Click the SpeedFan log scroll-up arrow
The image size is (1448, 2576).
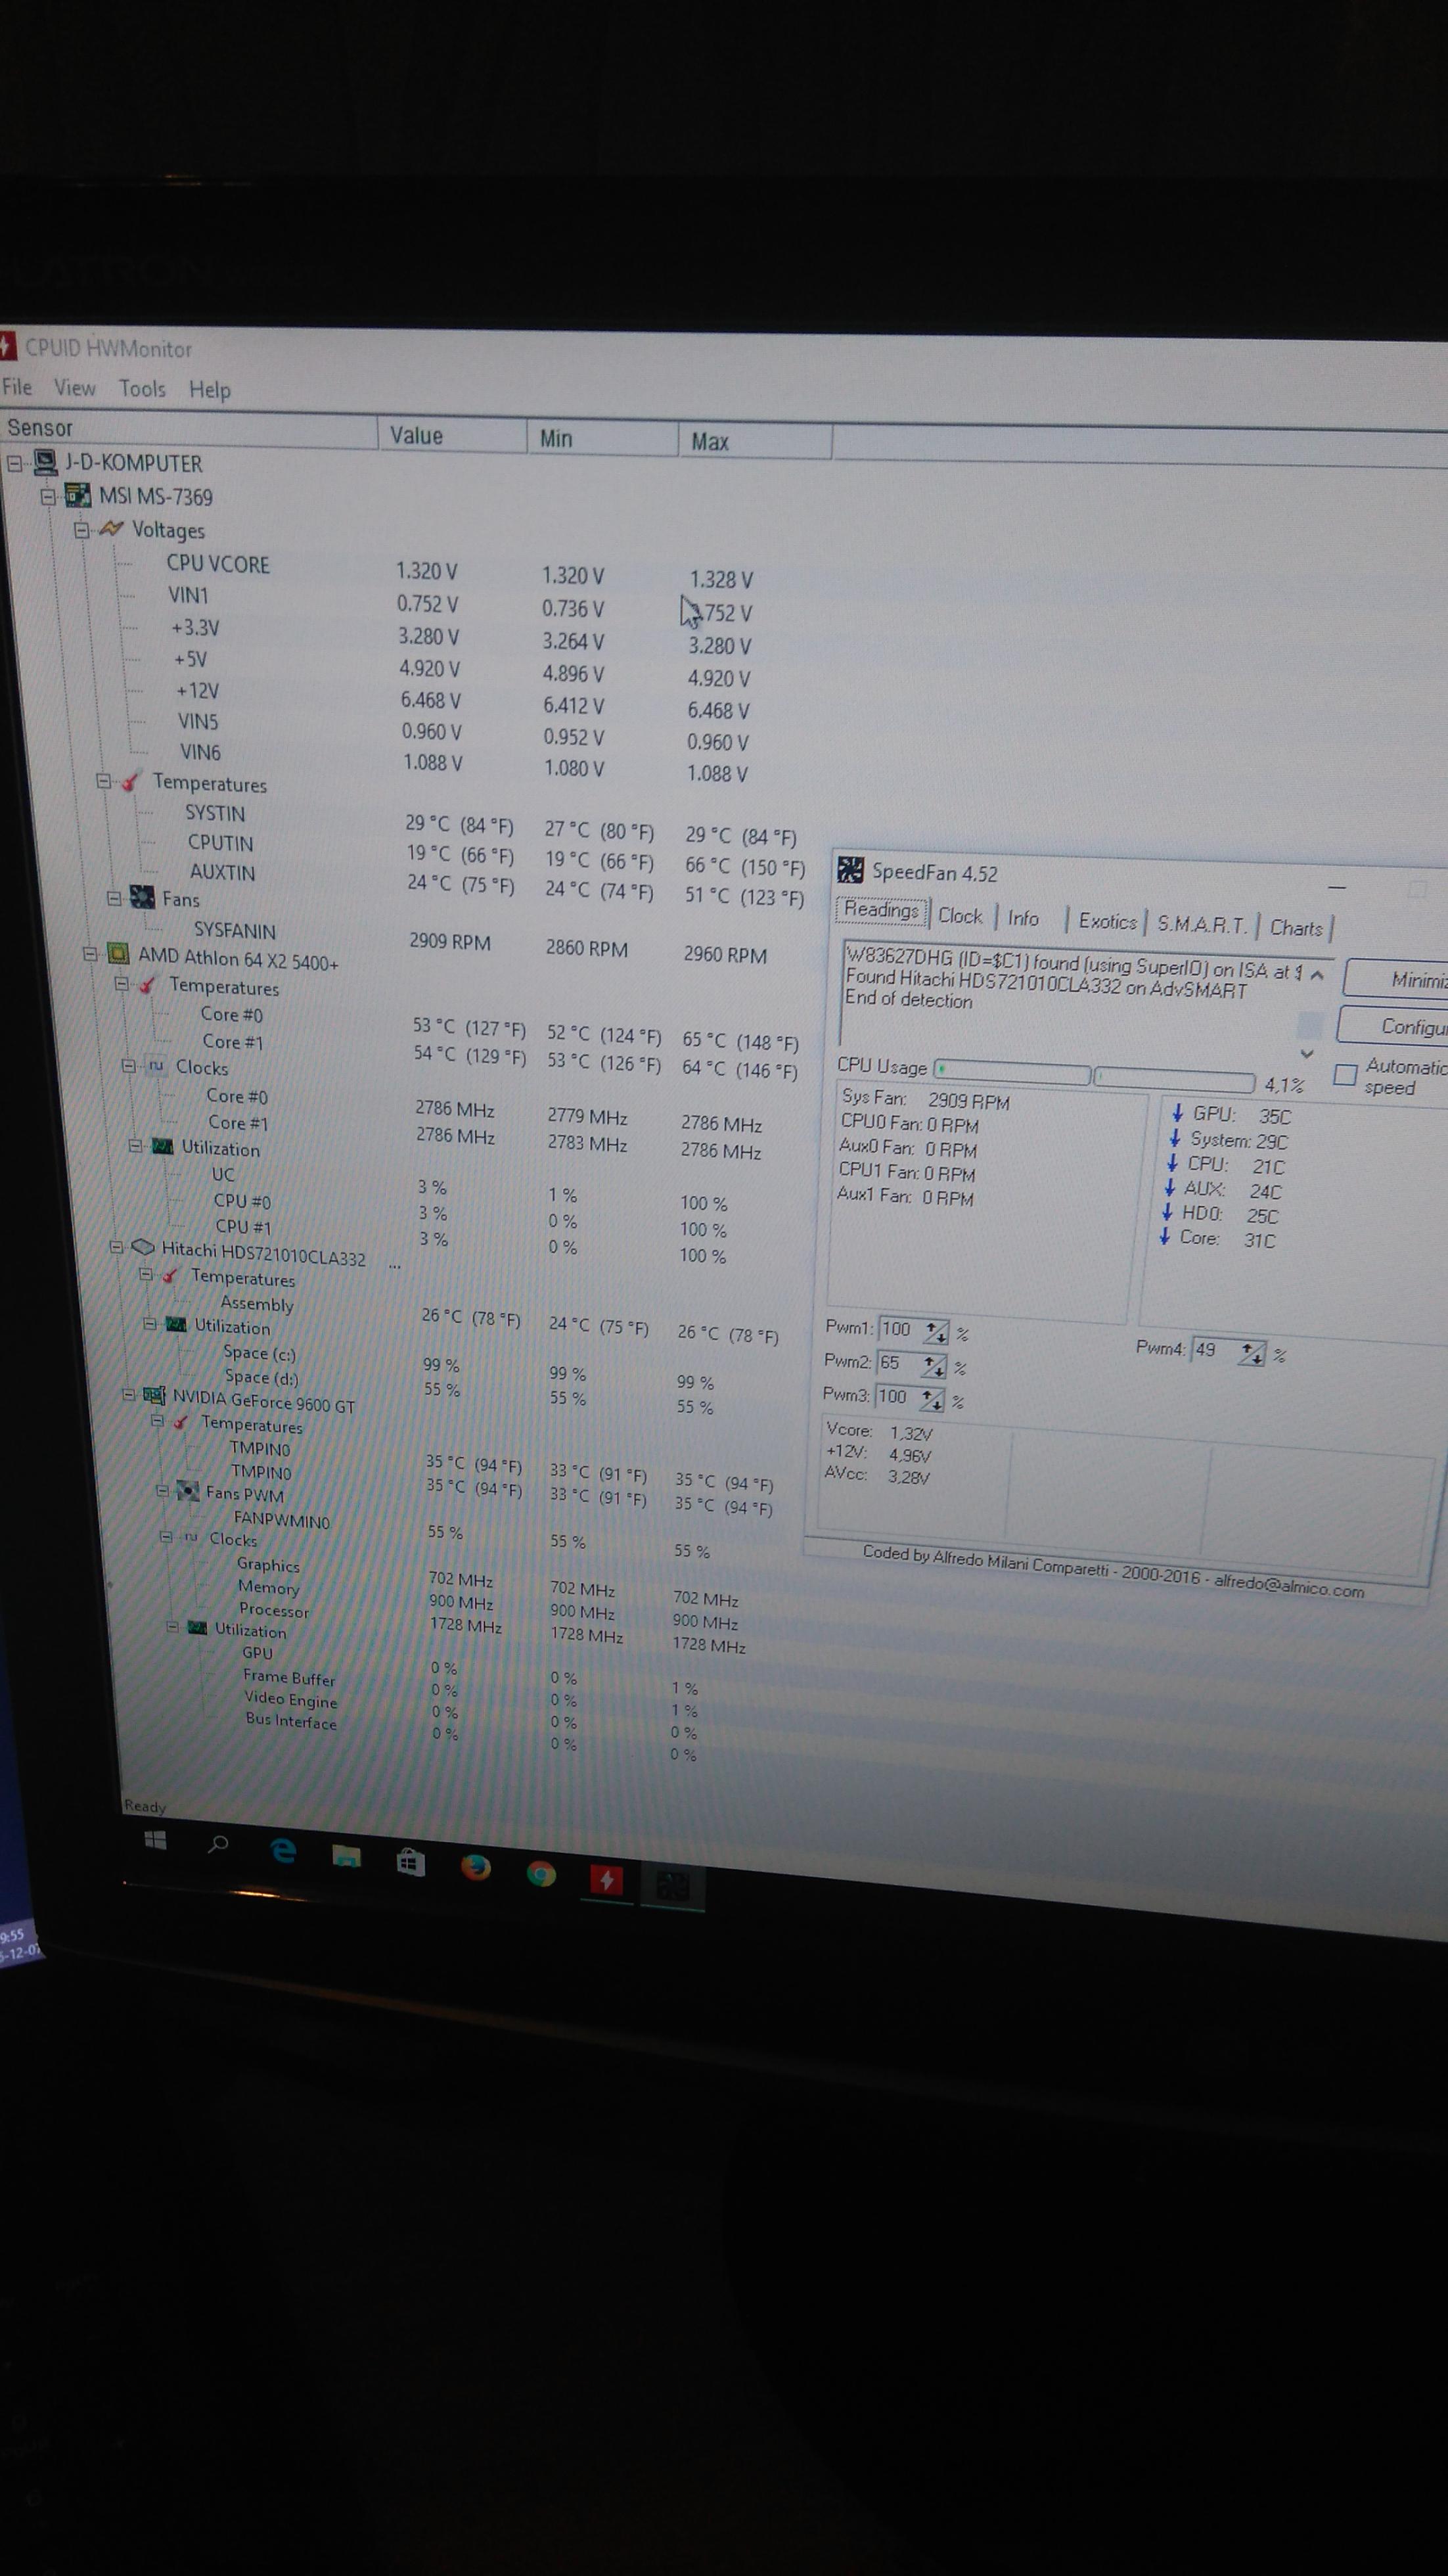1317,974
